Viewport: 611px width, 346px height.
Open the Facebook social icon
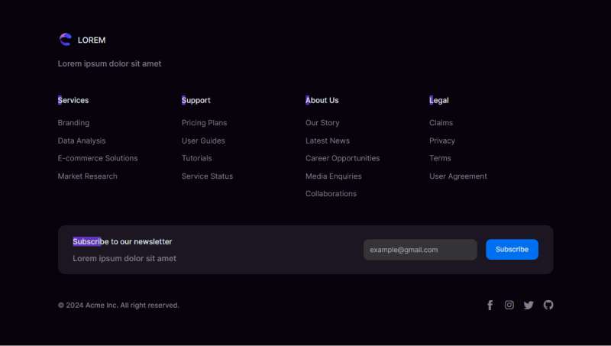coord(490,306)
